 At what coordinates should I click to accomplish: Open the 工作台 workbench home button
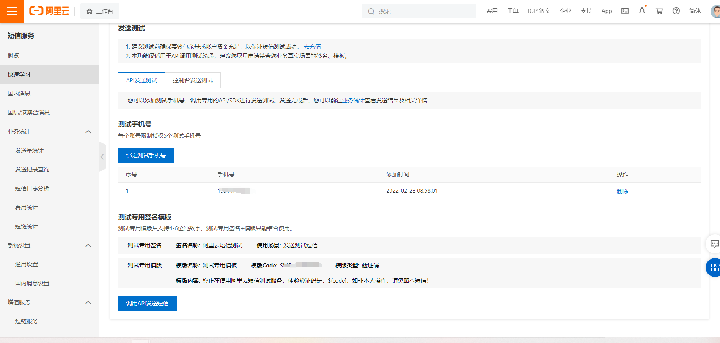pos(100,11)
